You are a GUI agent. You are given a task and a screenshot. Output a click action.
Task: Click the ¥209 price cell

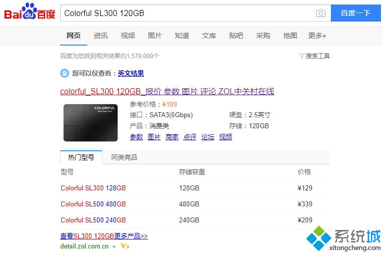(305, 220)
